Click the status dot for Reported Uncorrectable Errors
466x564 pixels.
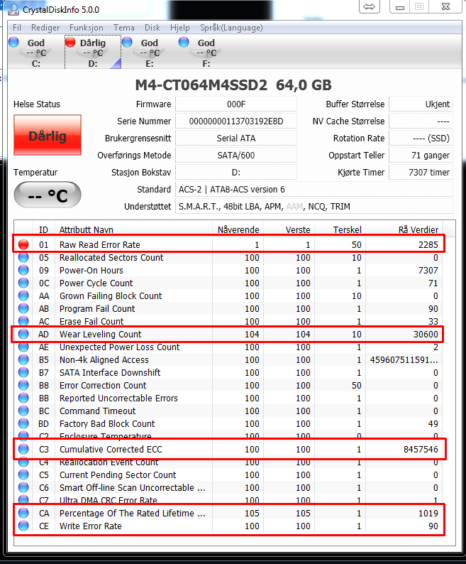pyautogui.click(x=23, y=398)
